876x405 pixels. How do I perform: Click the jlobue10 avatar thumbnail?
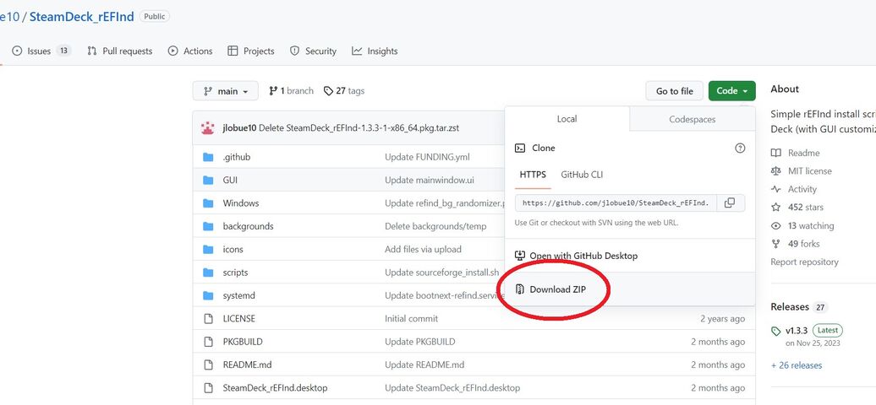coord(208,127)
